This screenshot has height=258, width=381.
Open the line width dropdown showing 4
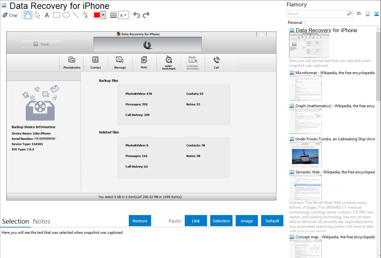123,15
